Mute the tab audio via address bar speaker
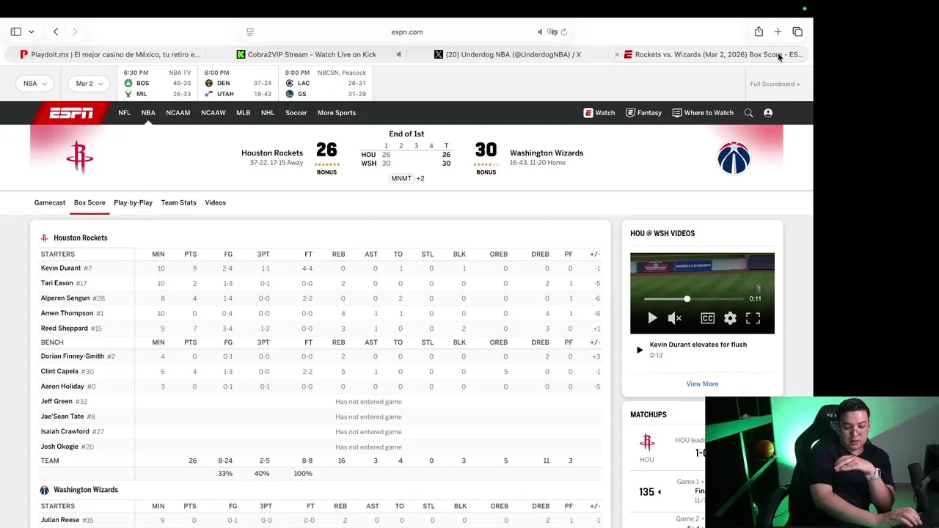Image resolution: width=939 pixels, height=528 pixels. tap(540, 32)
